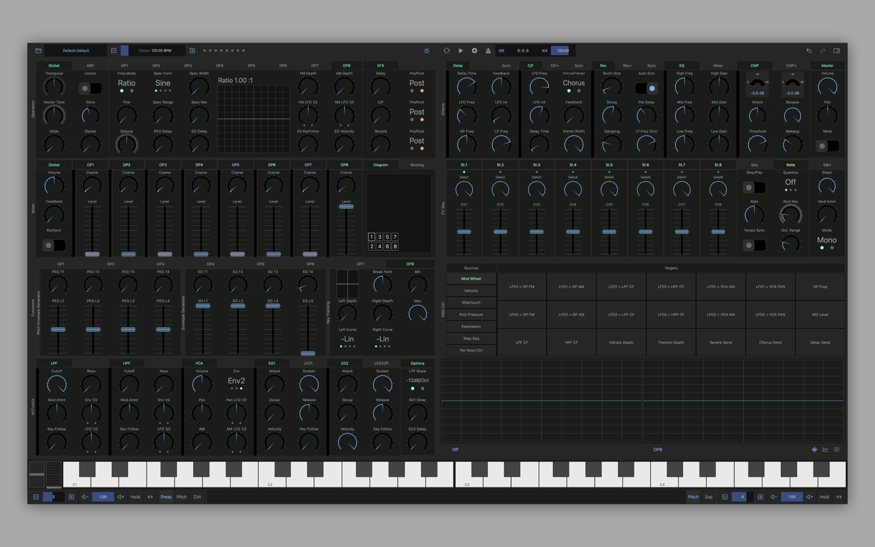875x547 pixels.
Task: Turn off the Auto Size switch
Action: [646, 88]
